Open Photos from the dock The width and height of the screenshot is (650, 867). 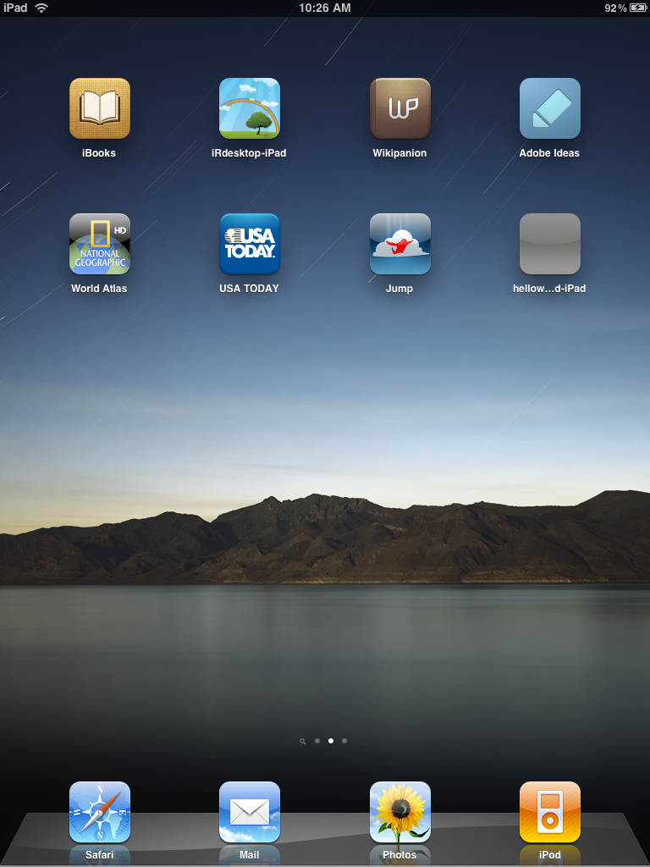coord(399,812)
